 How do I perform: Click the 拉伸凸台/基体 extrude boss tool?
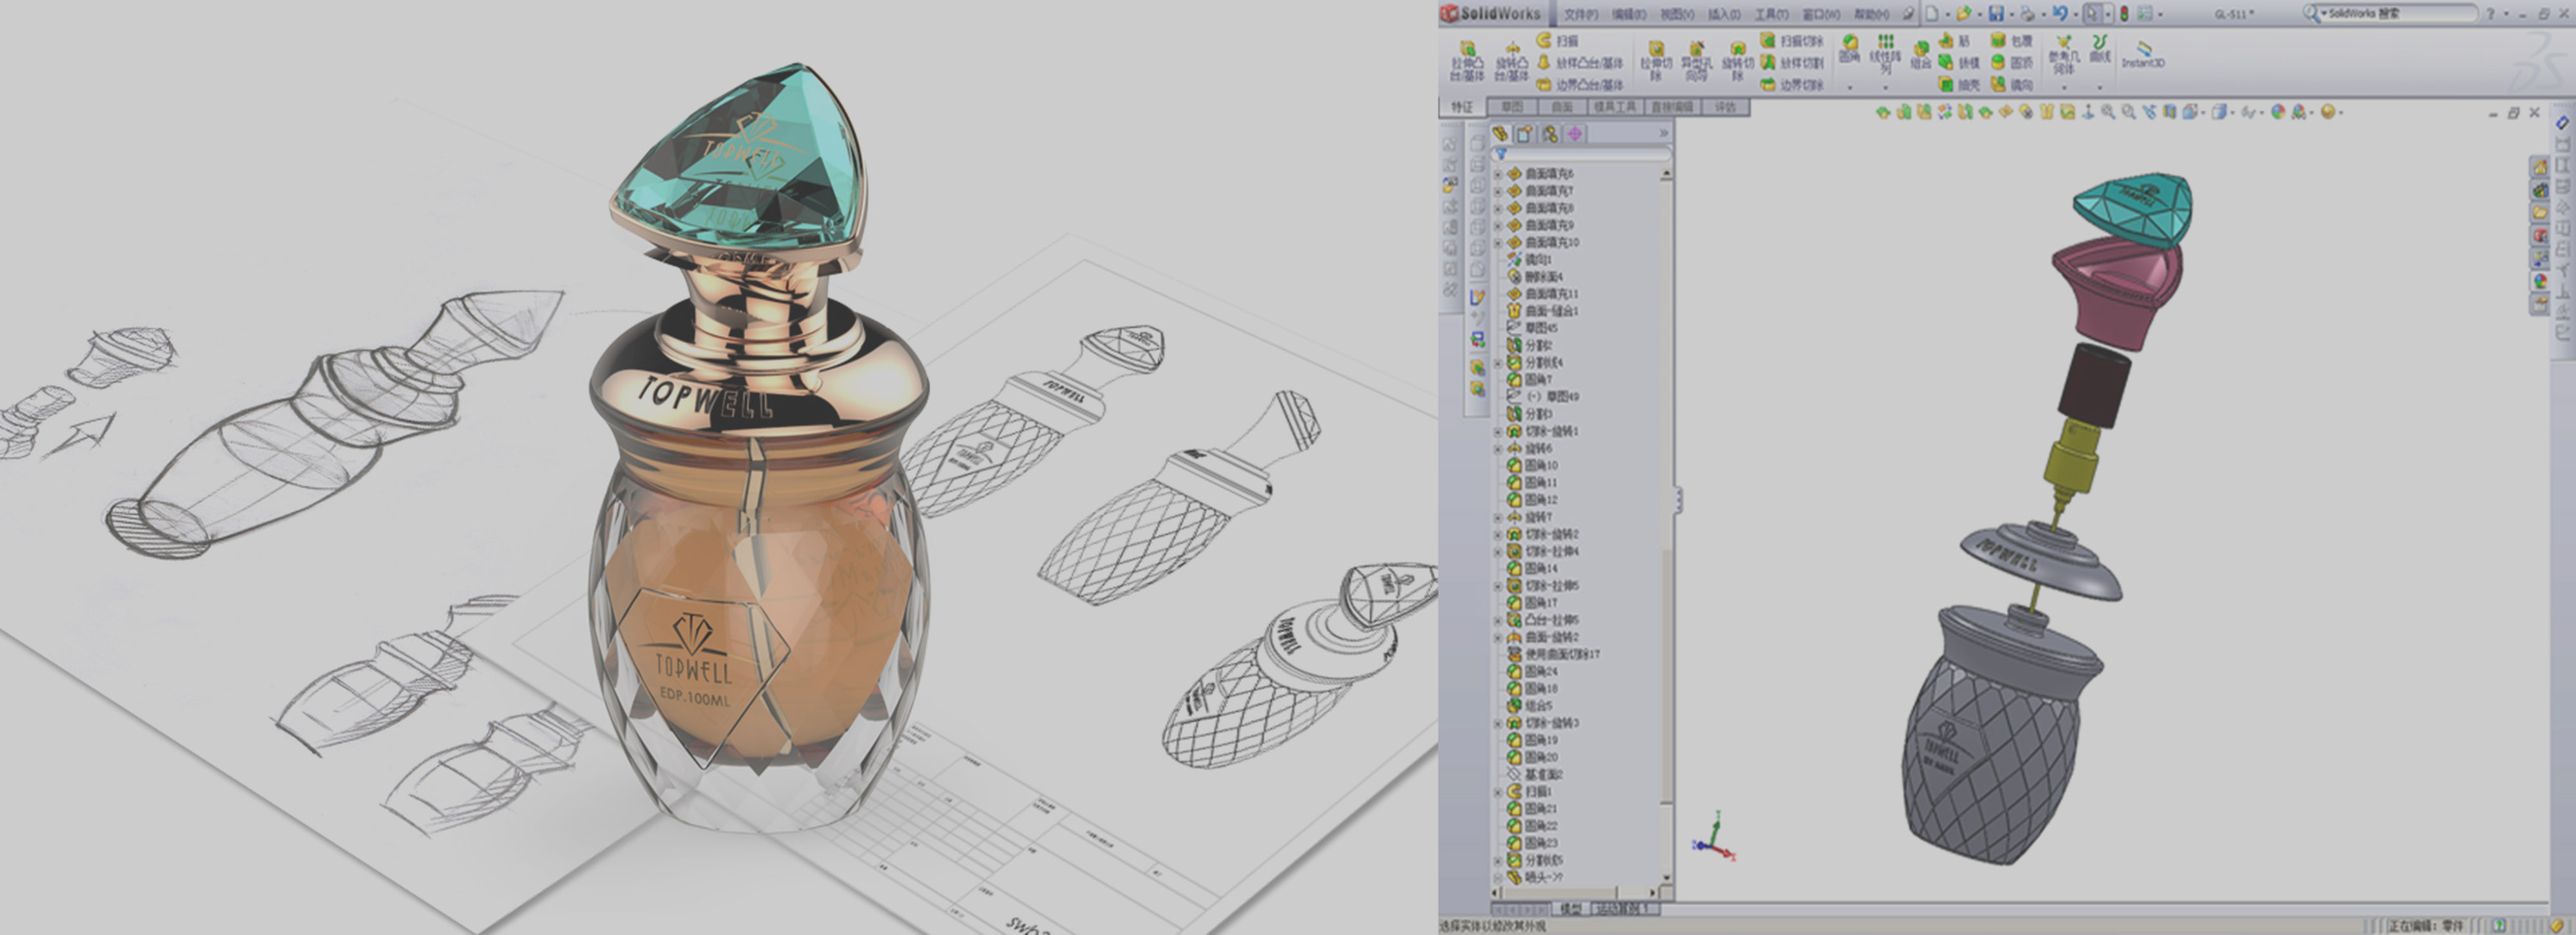[x=1467, y=61]
